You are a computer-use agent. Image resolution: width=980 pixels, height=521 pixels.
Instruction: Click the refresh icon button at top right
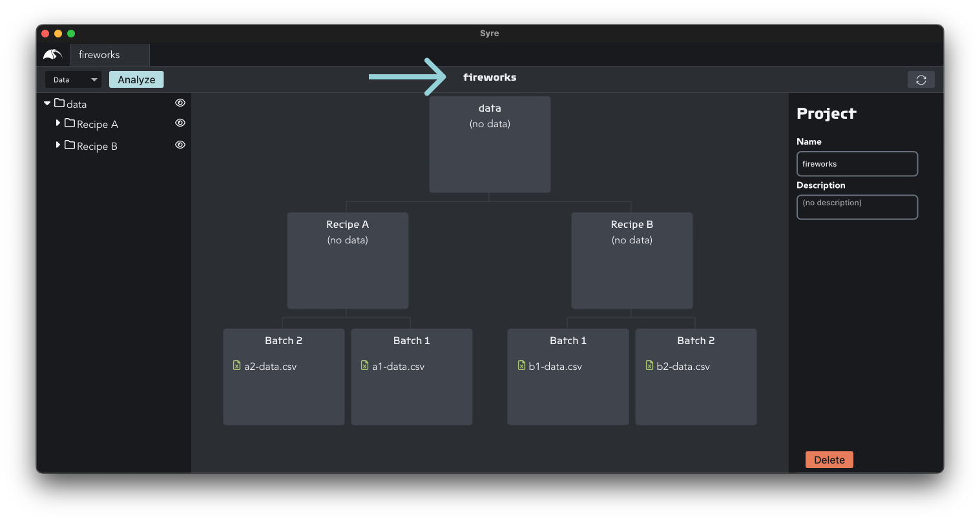tap(921, 80)
